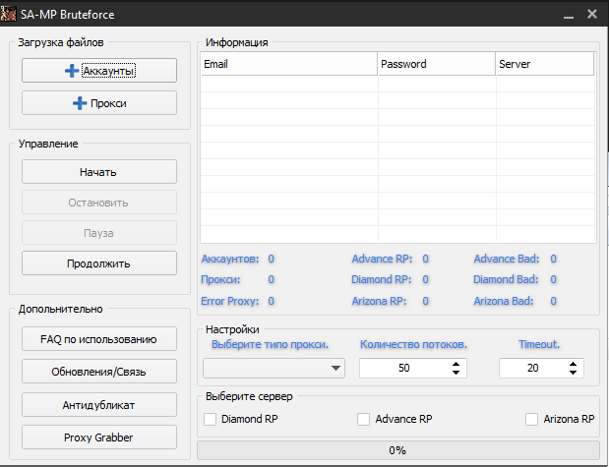Open the proxy type dropdown
This screenshot has width=609, height=467.
[x=274, y=368]
